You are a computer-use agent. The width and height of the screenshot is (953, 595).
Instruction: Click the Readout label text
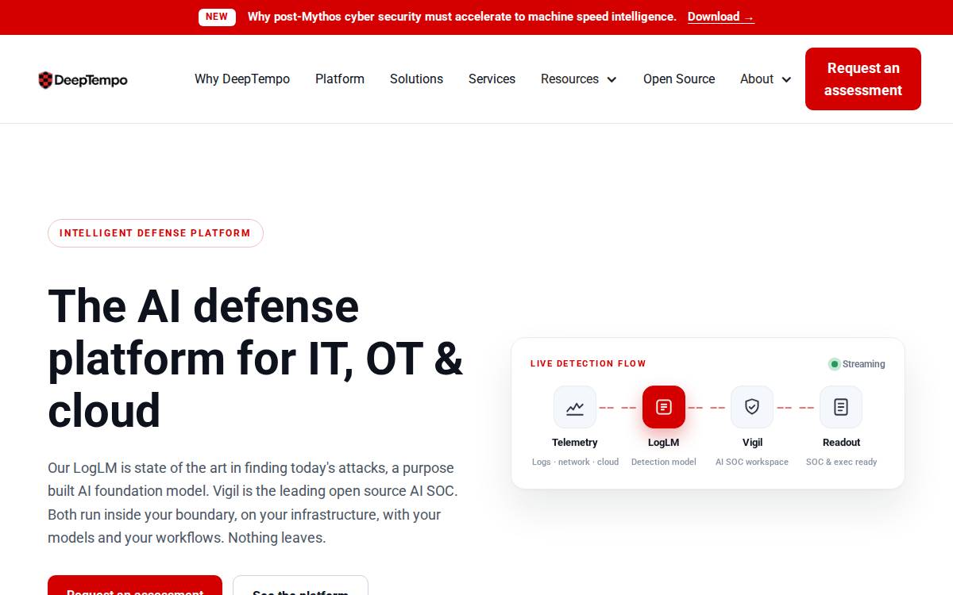[x=841, y=443]
